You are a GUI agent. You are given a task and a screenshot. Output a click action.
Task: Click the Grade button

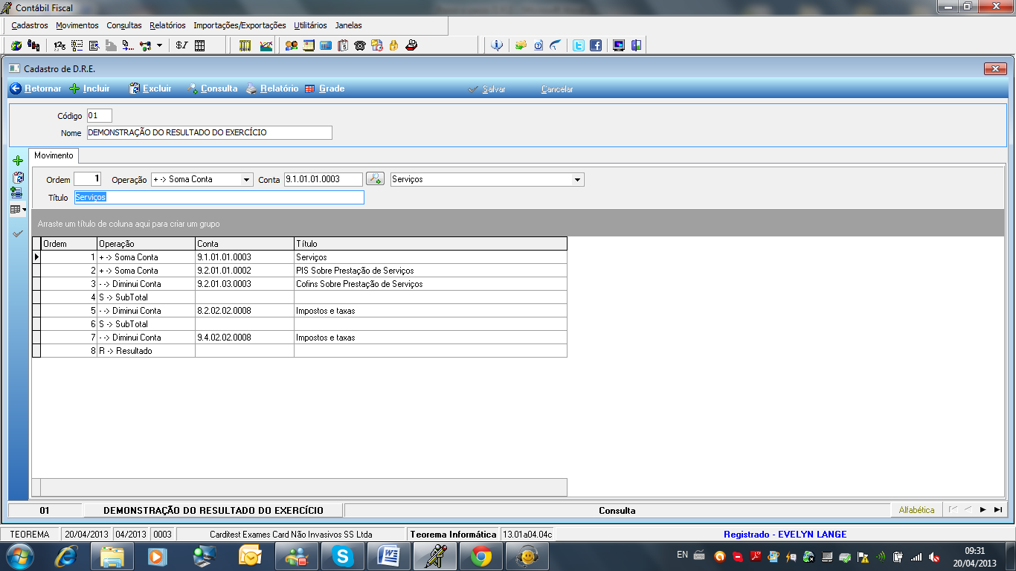324,88
